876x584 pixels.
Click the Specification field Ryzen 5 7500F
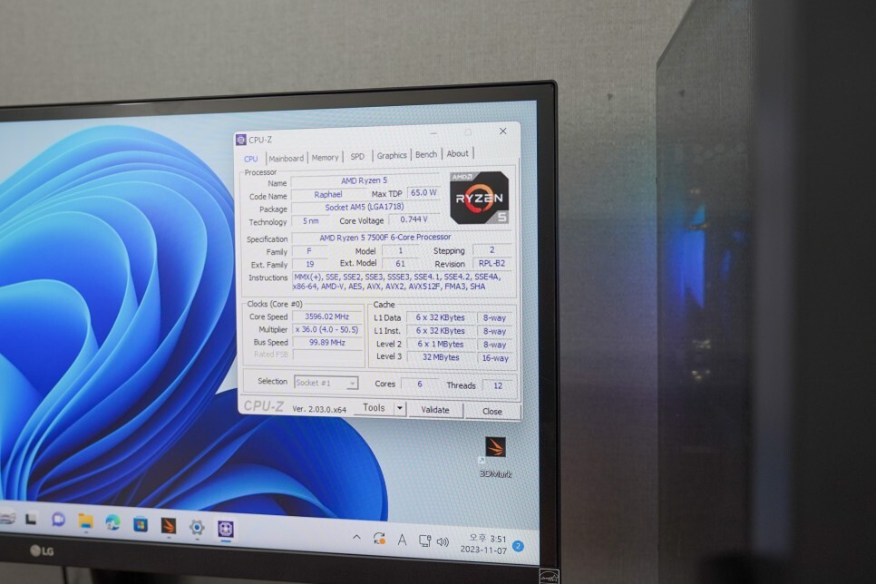(402, 238)
